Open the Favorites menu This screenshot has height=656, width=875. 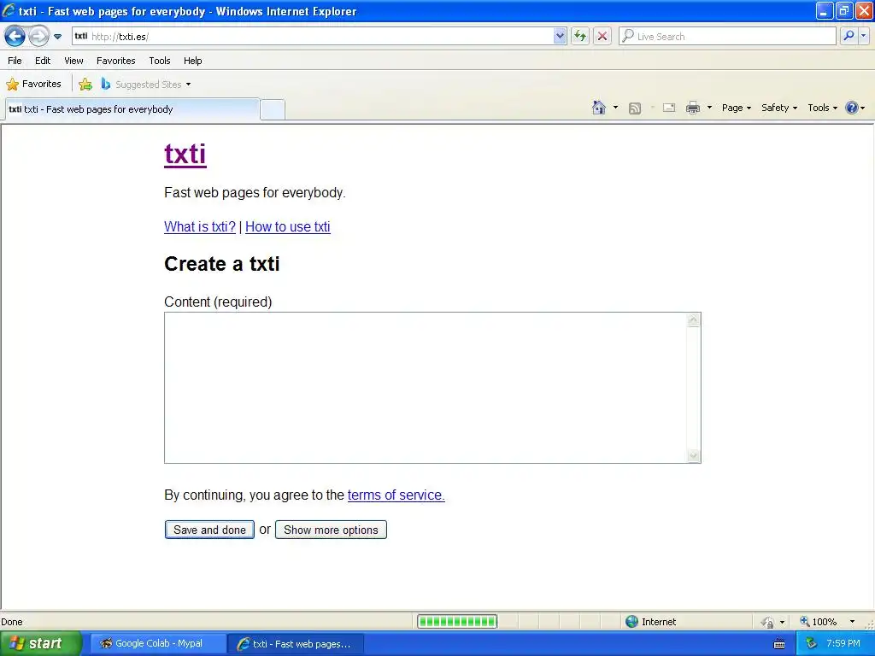(x=116, y=61)
